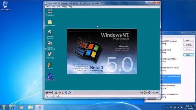Click the 7:08 PM clock in VM taskbar
This screenshot has width=196, height=110.
pyautogui.click(x=155, y=93)
